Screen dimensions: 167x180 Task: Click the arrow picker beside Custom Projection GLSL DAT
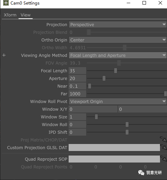coord(163,147)
